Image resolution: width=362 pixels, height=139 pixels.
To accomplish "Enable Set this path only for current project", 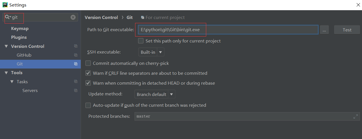I will point(141,41).
